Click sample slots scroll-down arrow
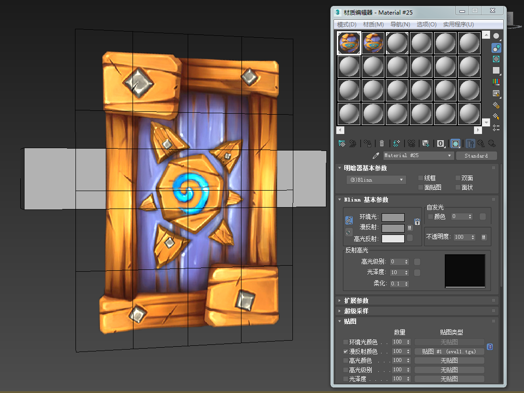524x393 pixels. 487,123
